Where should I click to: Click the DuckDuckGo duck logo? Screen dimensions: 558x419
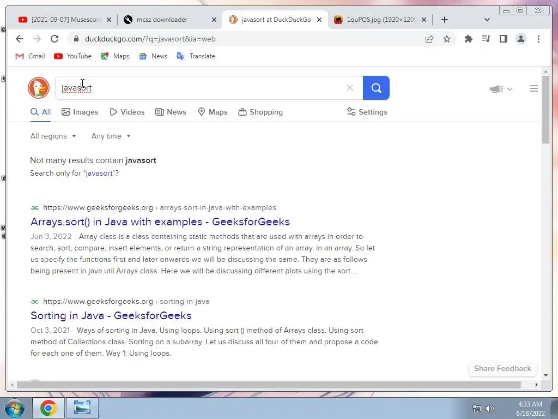(x=39, y=88)
